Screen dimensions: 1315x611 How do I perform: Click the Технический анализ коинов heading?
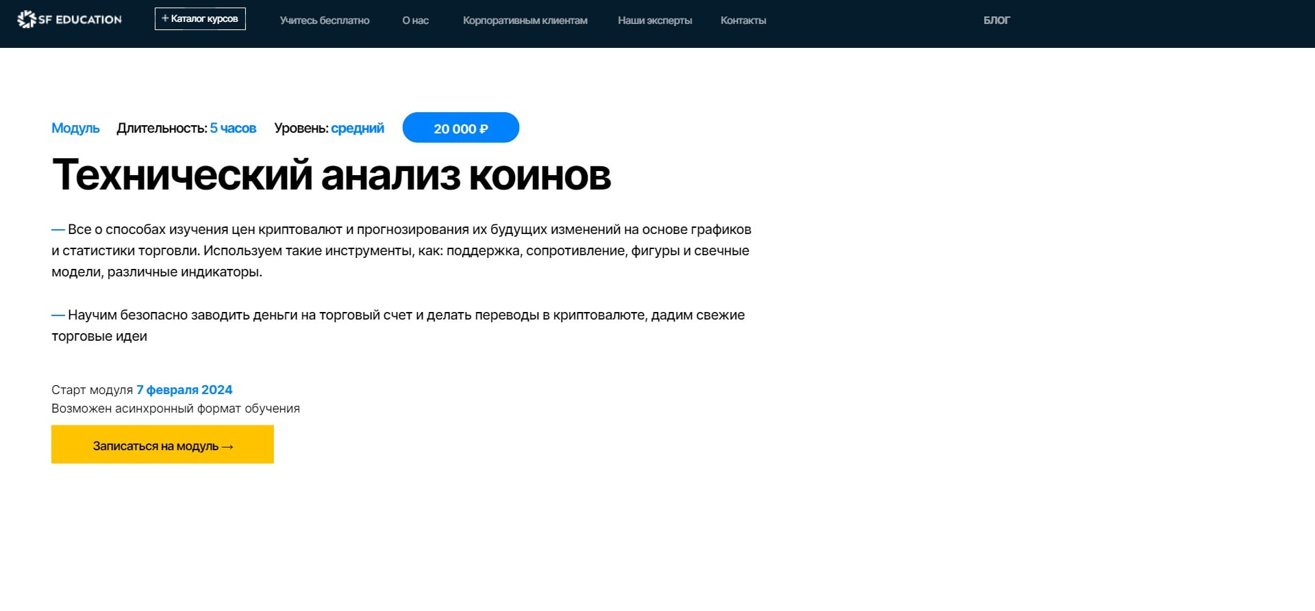(331, 175)
